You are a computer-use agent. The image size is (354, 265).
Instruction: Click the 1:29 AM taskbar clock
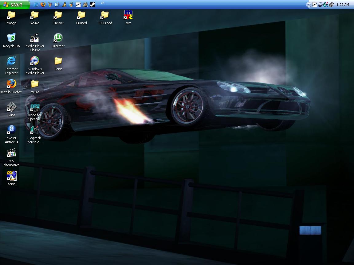(343, 5)
